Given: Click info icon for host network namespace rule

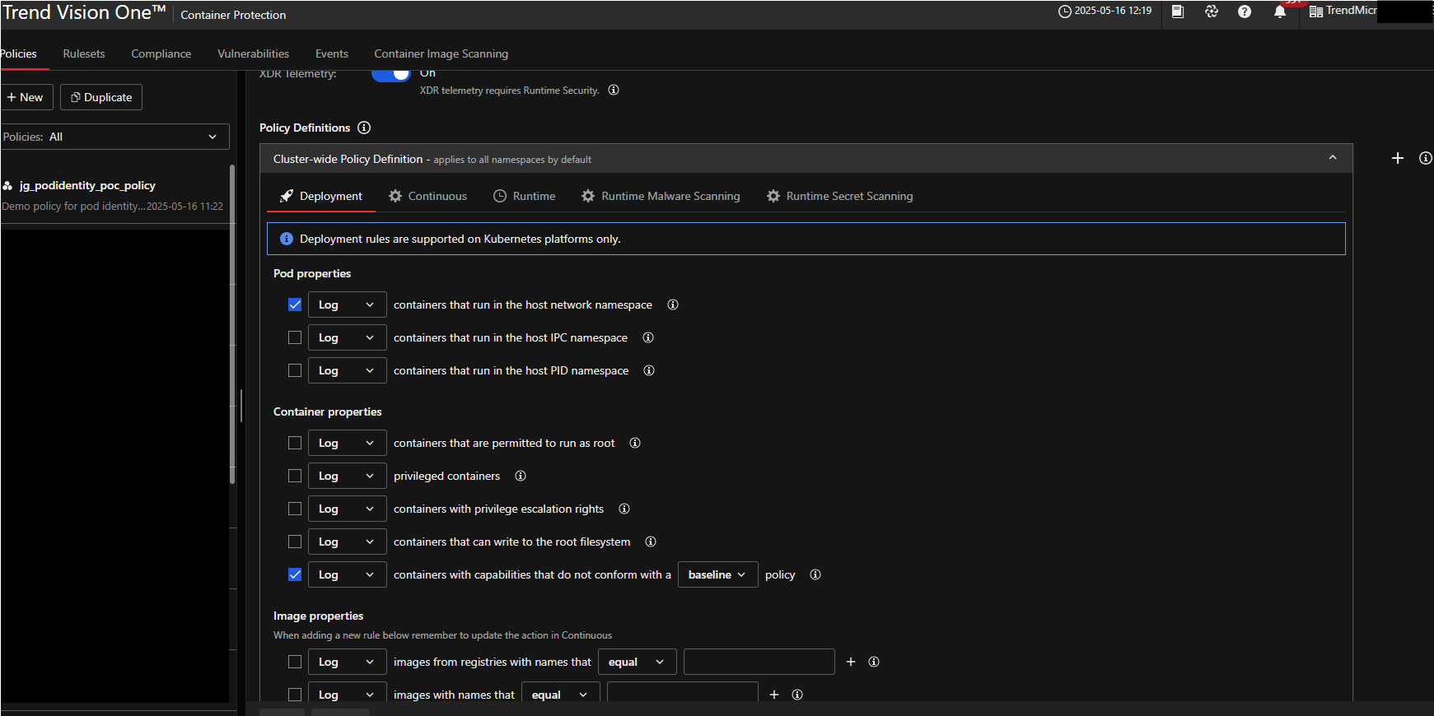Looking at the screenshot, I should pos(673,305).
